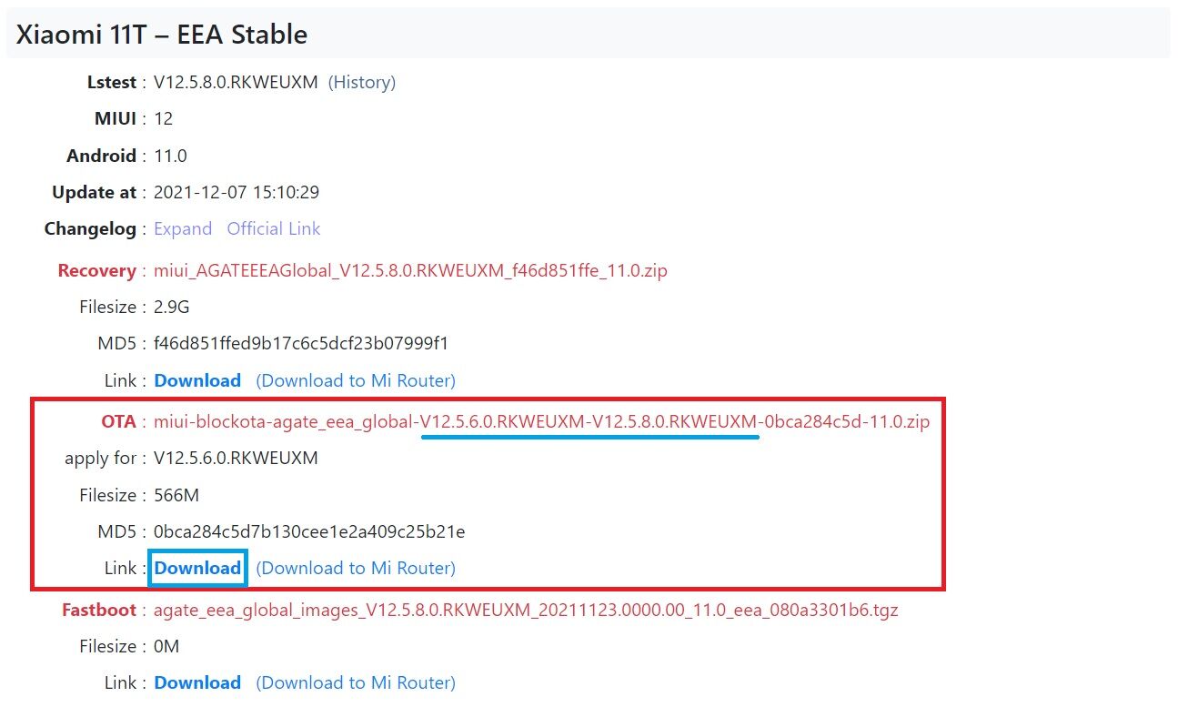
Task: Click Download under the Fastboot section
Action: 197,682
